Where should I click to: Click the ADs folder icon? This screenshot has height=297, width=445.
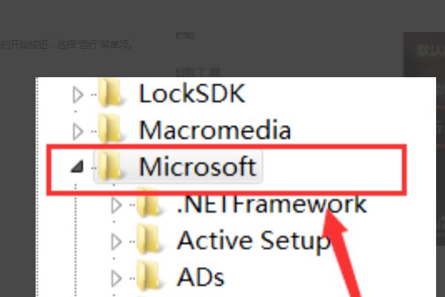(148, 276)
